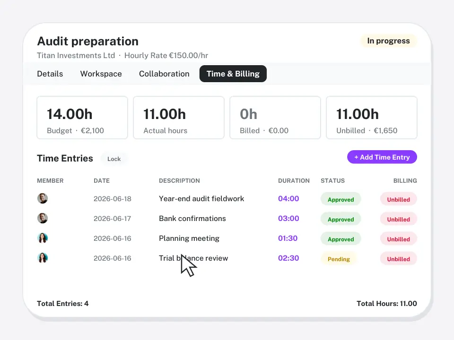Select the Year-end audit fieldwork description
This screenshot has width=454, height=340.
(x=201, y=199)
